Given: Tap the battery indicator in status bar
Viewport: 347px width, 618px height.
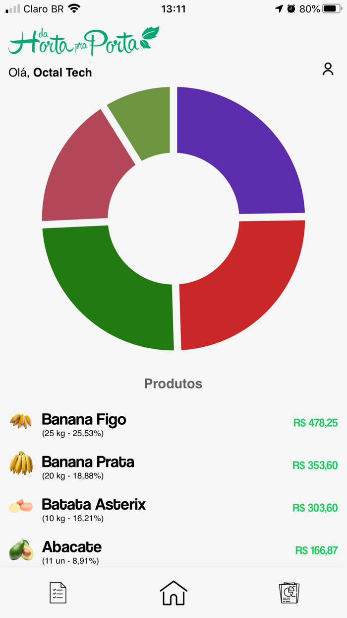Looking at the screenshot, I should 332,9.
